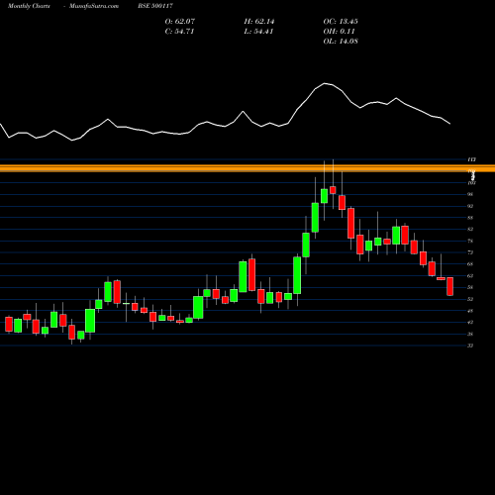The height and width of the screenshot is (495, 495).
Task: Click the close value "C: 54.71"
Action: tap(179, 32)
